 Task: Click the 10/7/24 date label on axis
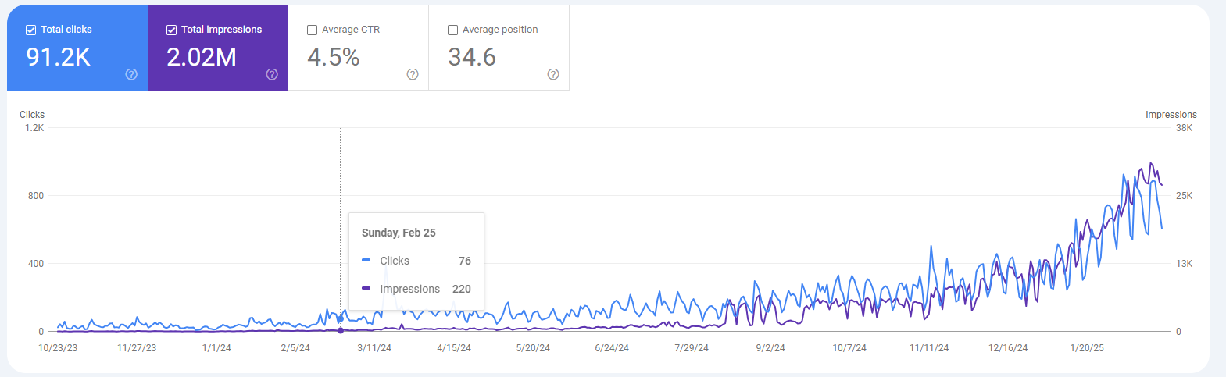(849, 348)
